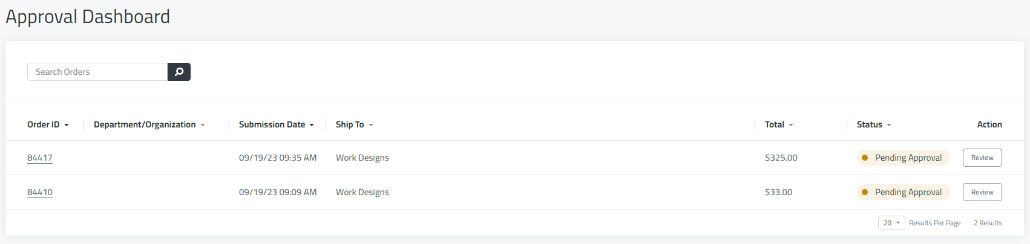Image resolution: width=1030 pixels, height=244 pixels.
Task: Click the sort arrow beside Total
Action: point(791,125)
